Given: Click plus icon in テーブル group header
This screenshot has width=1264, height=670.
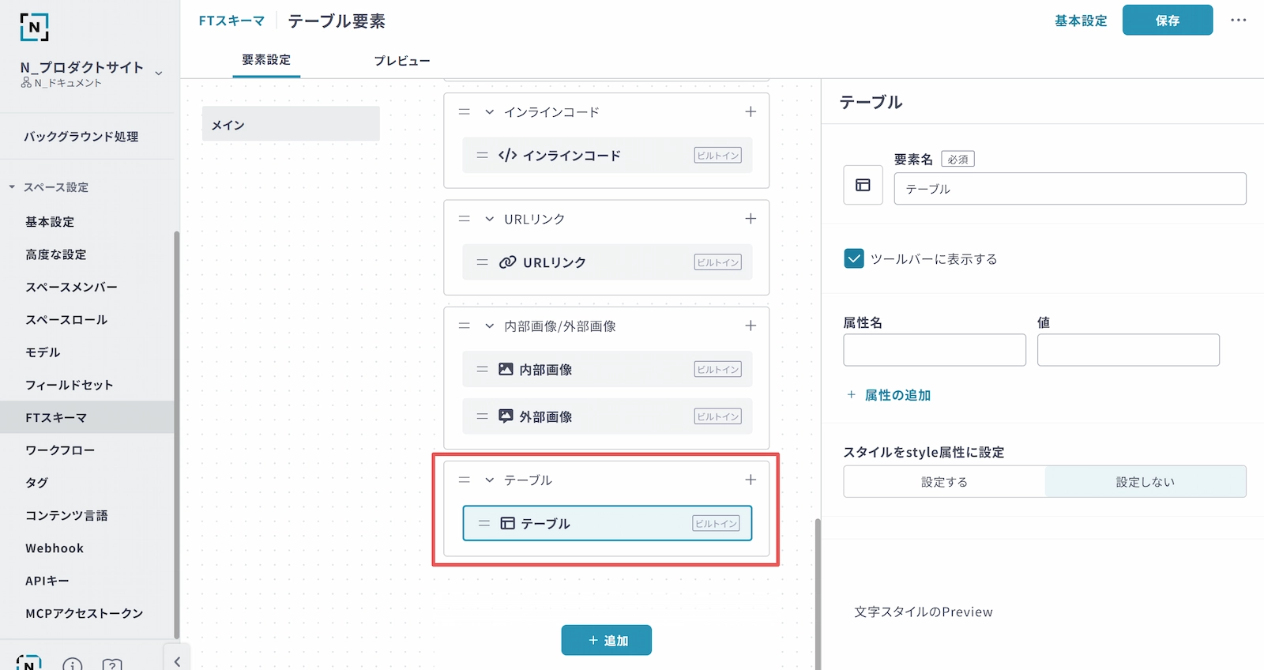Looking at the screenshot, I should [750, 480].
